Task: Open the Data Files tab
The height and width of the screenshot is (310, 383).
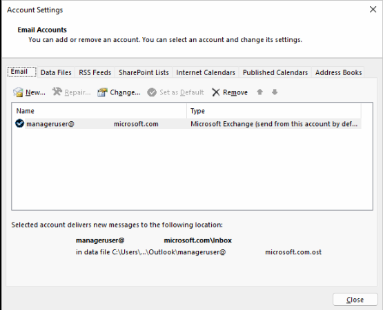Action: pos(56,72)
